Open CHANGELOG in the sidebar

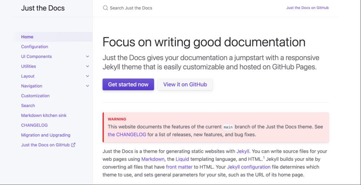click(34, 125)
